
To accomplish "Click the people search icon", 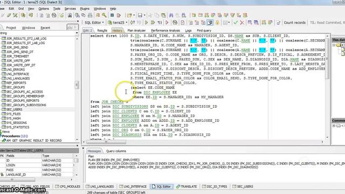I will coord(98,15).
